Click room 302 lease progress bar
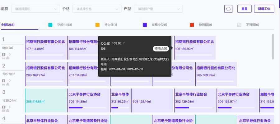Viewport: 280px width, 124px height. 194,108
